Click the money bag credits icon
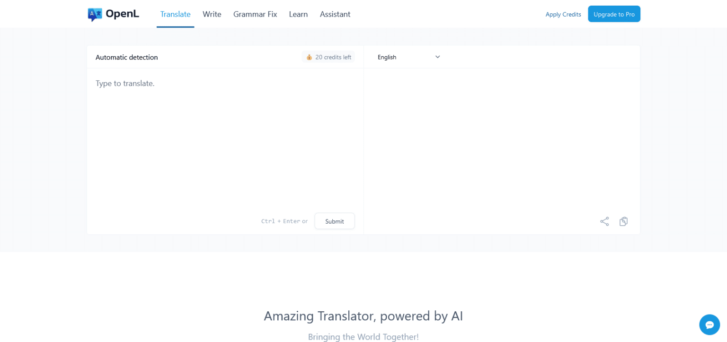This screenshot has height=342, width=727. tap(309, 57)
